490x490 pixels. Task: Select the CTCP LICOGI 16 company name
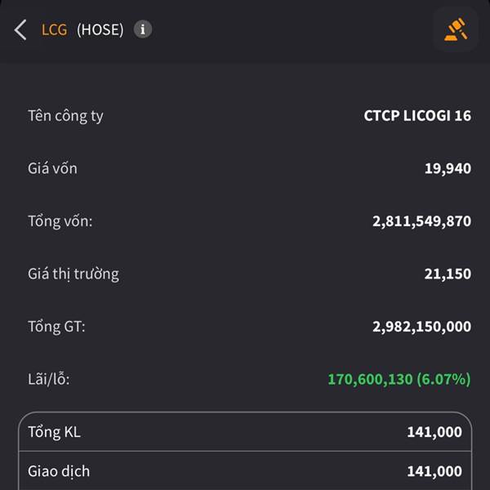pos(417,116)
